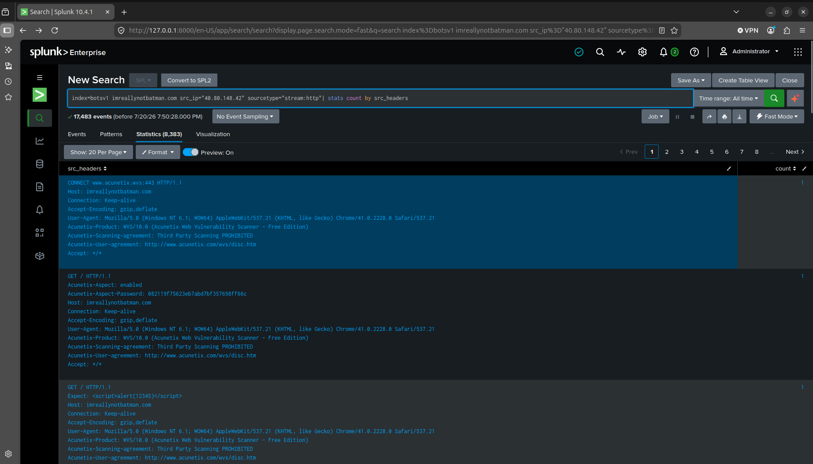Open the Format dropdown
This screenshot has height=464, width=813.
158,152
